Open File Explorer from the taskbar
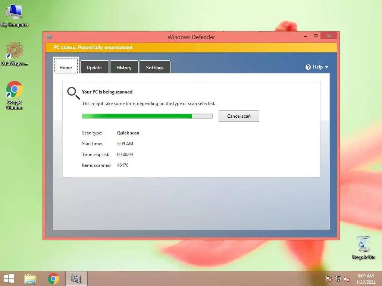The width and height of the screenshot is (382, 286). pos(30,279)
